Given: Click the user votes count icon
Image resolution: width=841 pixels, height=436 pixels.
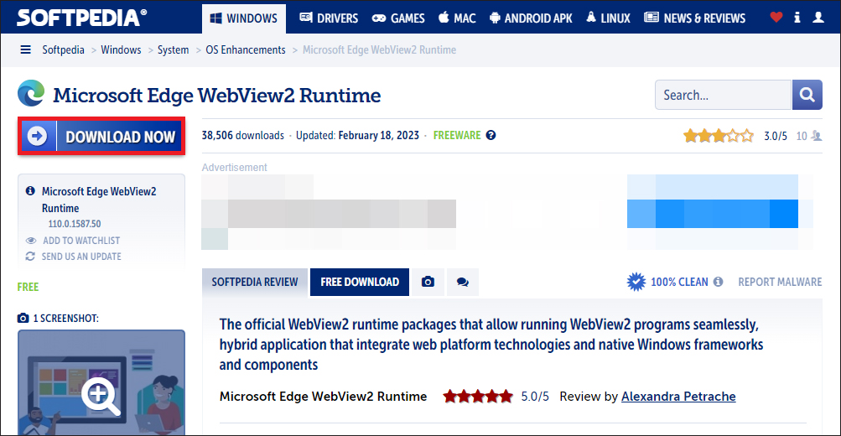Looking at the screenshot, I should [x=817, y=136].
